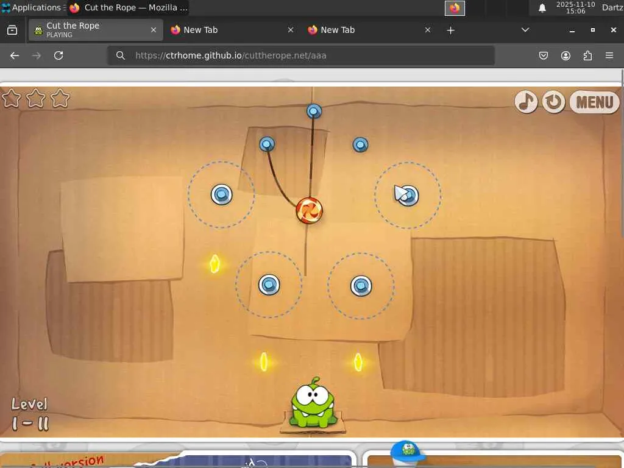Click the right upper dashed-circle anchor pin
This screenshot has width=624, height=468.
coord(408,196)
